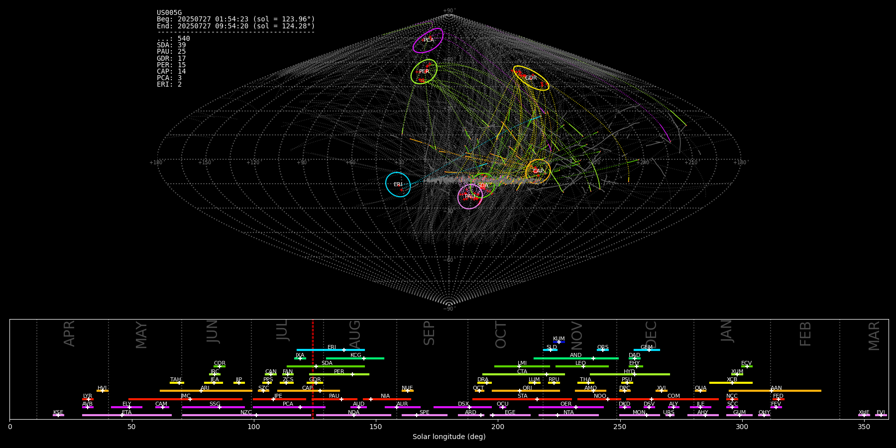Click the SSG shower bar in timeline
The height and width of the screenshot is (448, 896).
pos(213,407)
